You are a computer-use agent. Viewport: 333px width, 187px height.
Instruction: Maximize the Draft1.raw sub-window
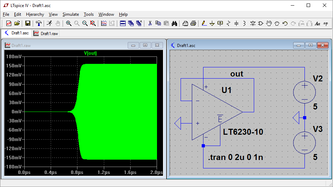pos(145,45)
